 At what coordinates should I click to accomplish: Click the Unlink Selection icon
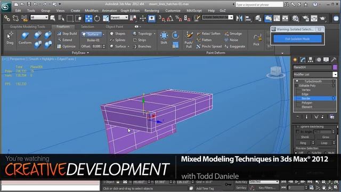pyautogui.click(x=15, y=18)
